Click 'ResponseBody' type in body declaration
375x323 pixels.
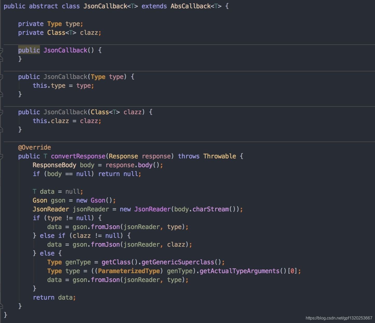[x=54, y=165]
